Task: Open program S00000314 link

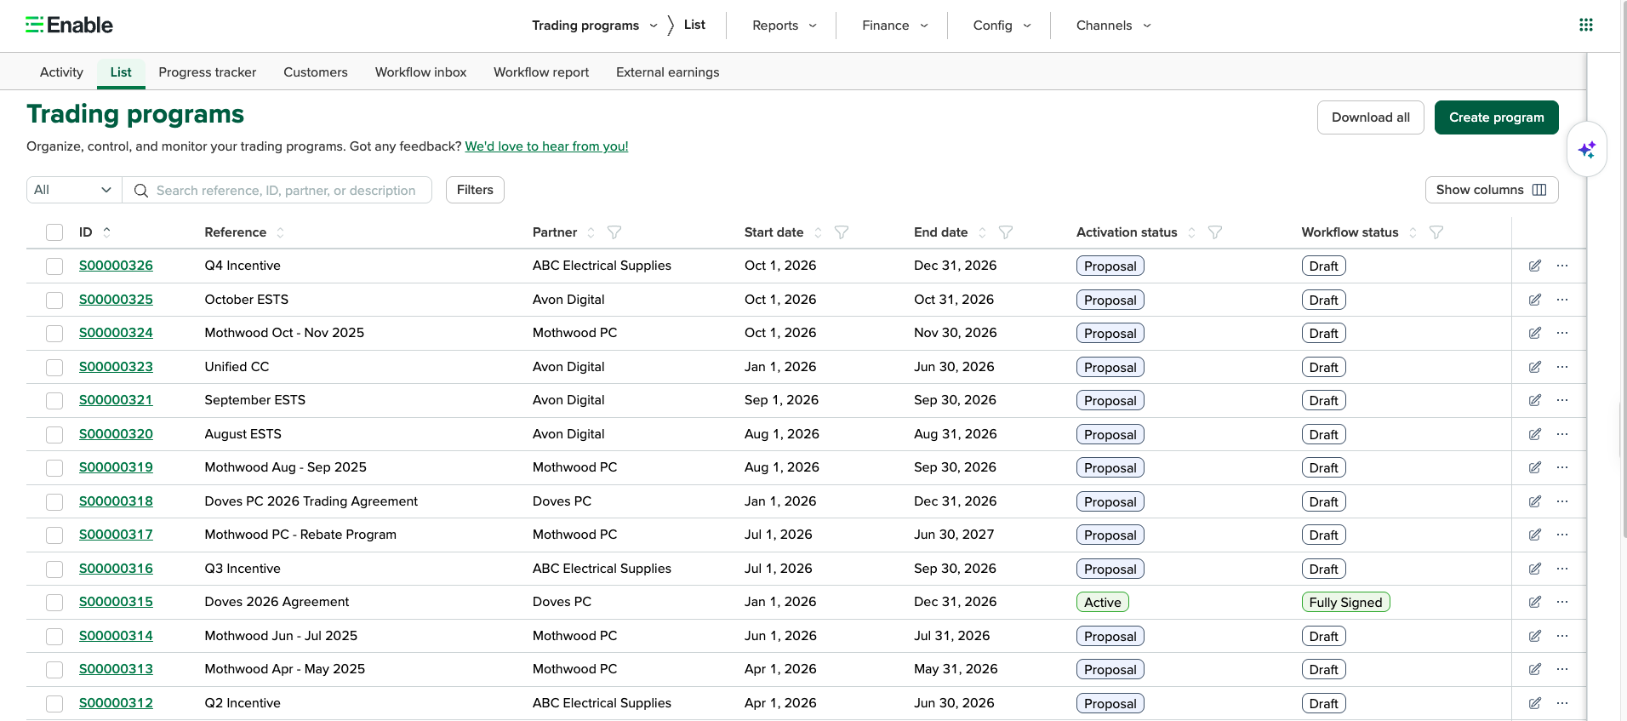Action: [116, 636]
